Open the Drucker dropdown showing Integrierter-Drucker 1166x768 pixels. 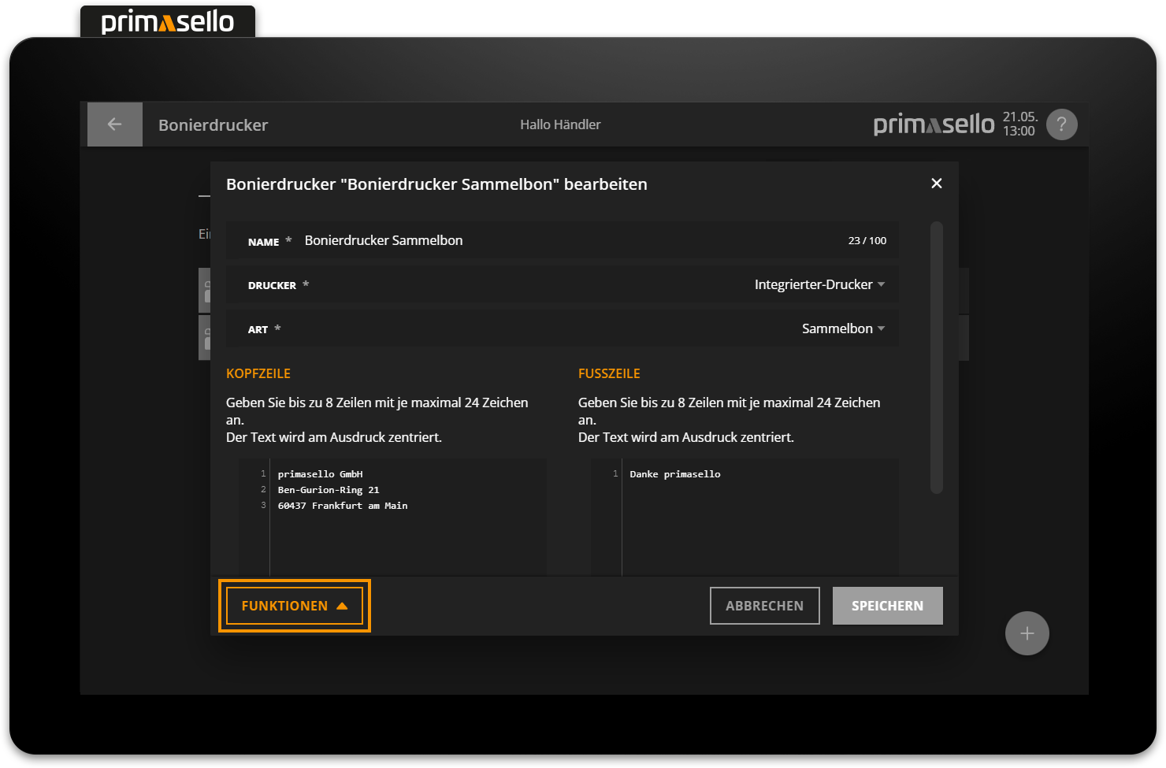click(x=819, y=285)
